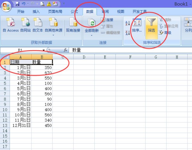The image size is (192, 150).
Task: Customize quick access toolbar dropdown
Action: click(x=64, y=4)
